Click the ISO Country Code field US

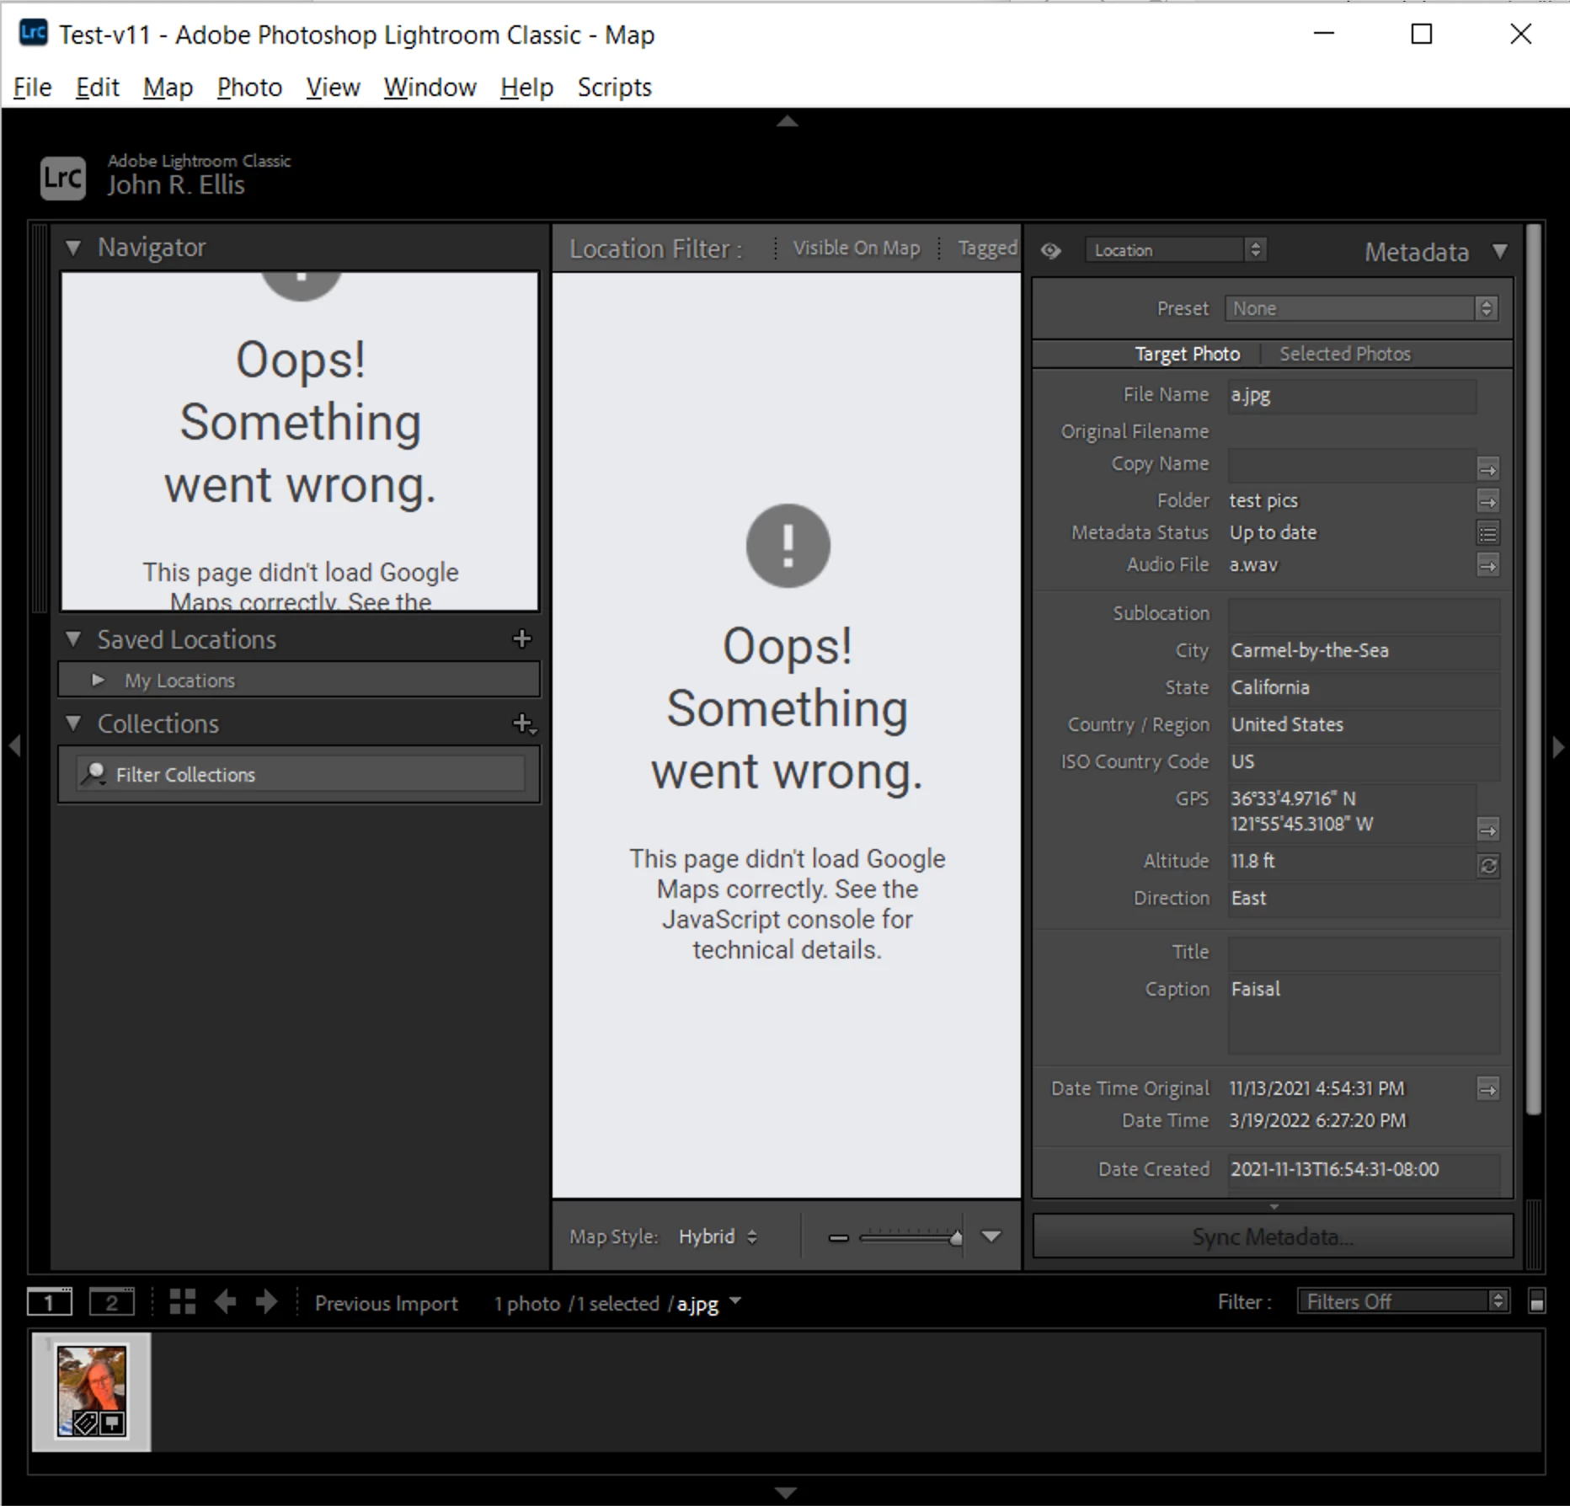(1364, 762)
